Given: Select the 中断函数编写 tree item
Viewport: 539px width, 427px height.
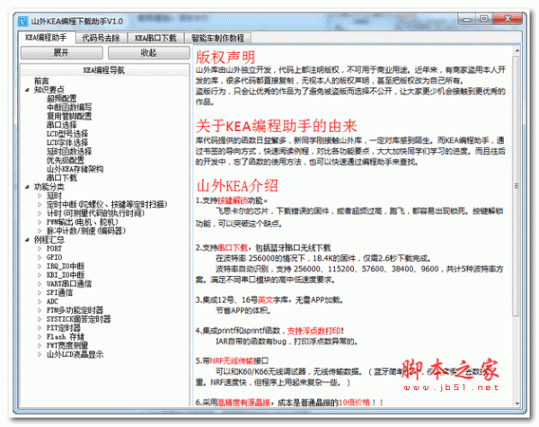Looking at the screenshot, I should (69, 107).
